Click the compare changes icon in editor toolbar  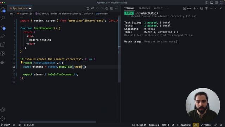(x=88, y=8)
